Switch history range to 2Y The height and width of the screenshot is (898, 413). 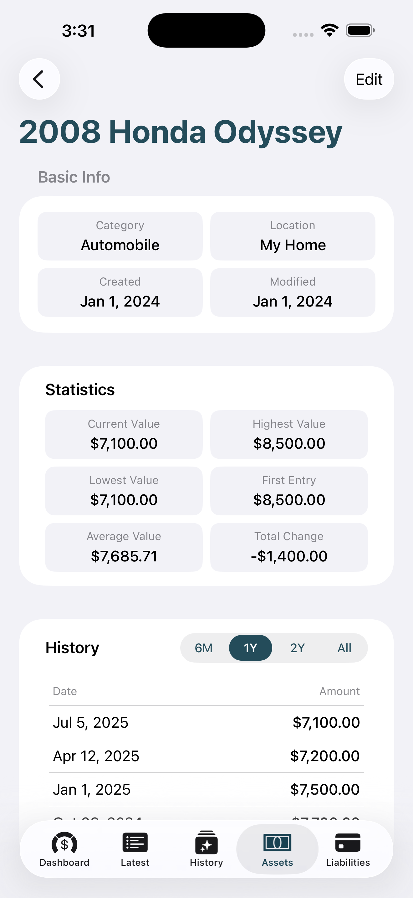point(297,648)
